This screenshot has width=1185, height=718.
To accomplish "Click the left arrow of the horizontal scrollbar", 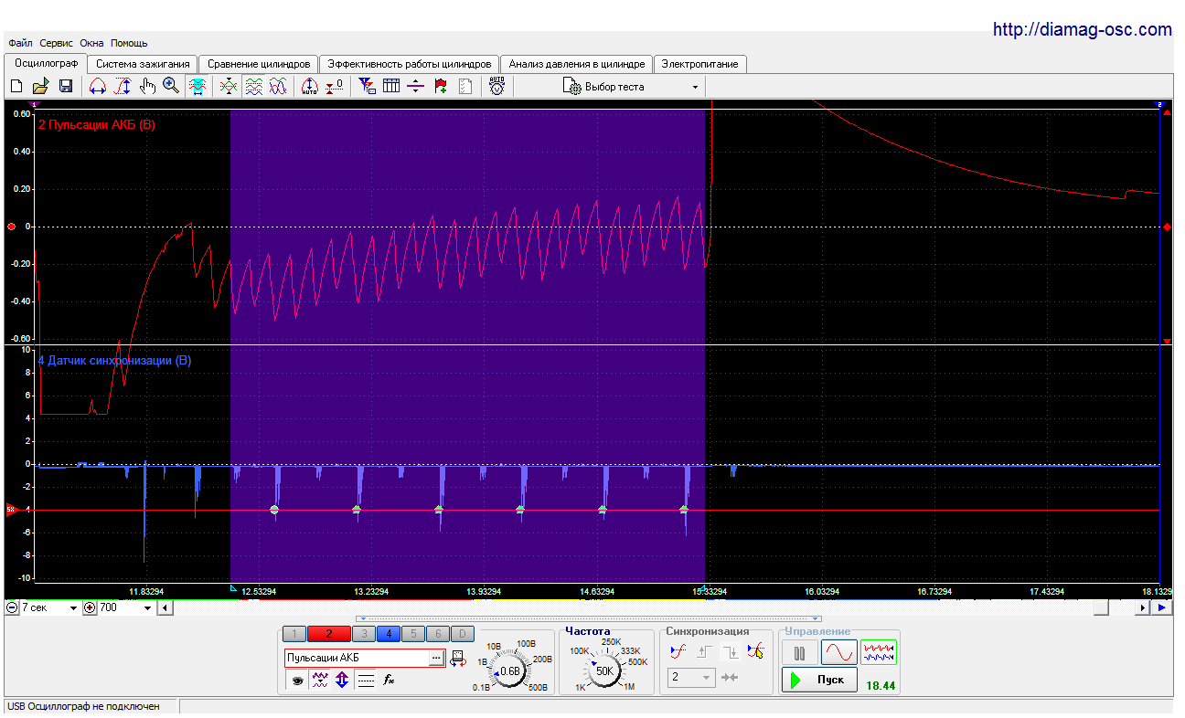I will click(165, 607).
